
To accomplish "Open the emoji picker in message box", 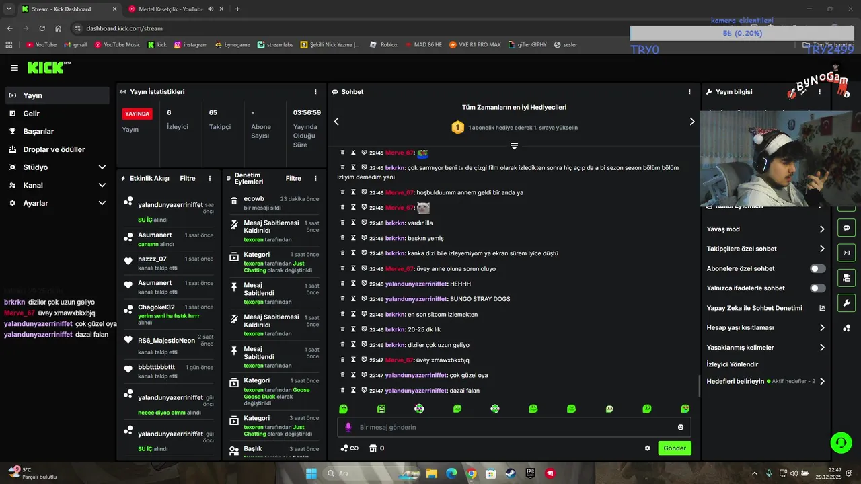I will pos(681,427).
